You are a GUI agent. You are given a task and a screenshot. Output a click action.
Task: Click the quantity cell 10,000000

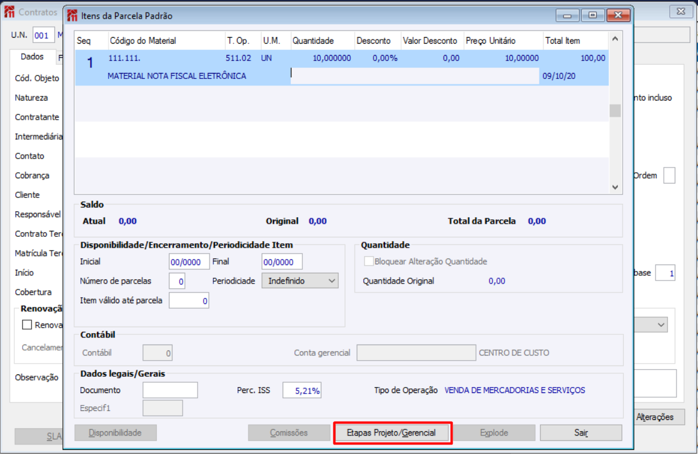click(x=332, y=58)
